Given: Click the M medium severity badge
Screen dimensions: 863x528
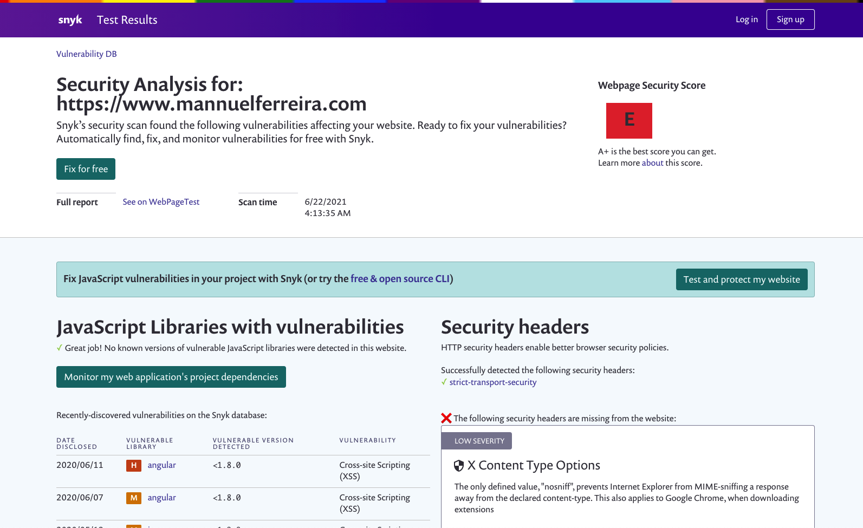Looking at the screenshot, I should coord(133,498).
